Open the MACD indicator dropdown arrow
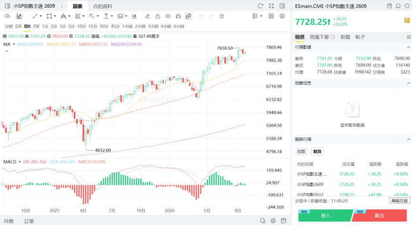The height and width of the screenshot is (225, 412). click(20, 162)
